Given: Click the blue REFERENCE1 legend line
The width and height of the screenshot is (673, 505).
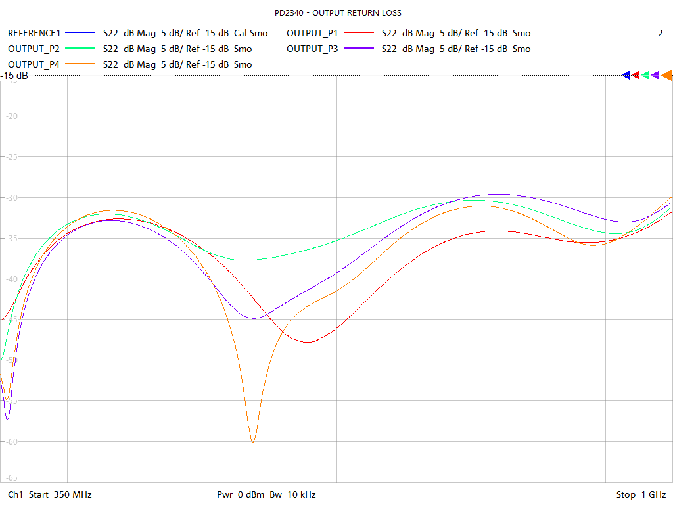Looking at the screenshot, I should coord(80,33).
